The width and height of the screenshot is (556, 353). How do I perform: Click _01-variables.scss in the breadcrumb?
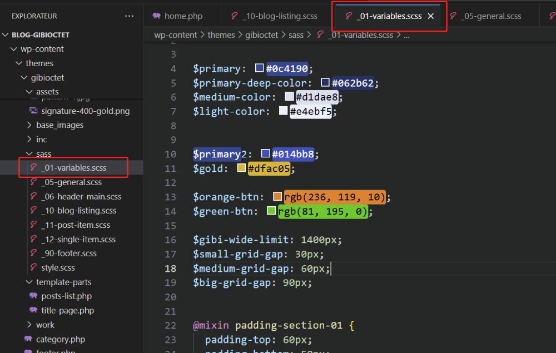pos(361,34)
